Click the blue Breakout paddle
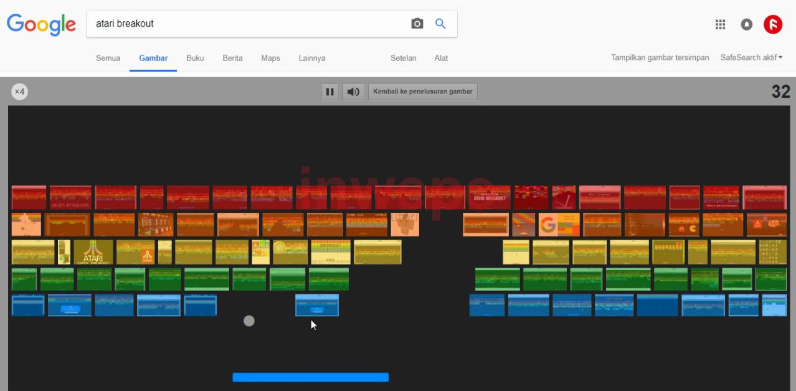Image resolution: width=796 pixels, height=391 pixels. 310,377
